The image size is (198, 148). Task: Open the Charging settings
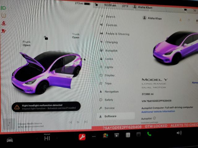109,42
